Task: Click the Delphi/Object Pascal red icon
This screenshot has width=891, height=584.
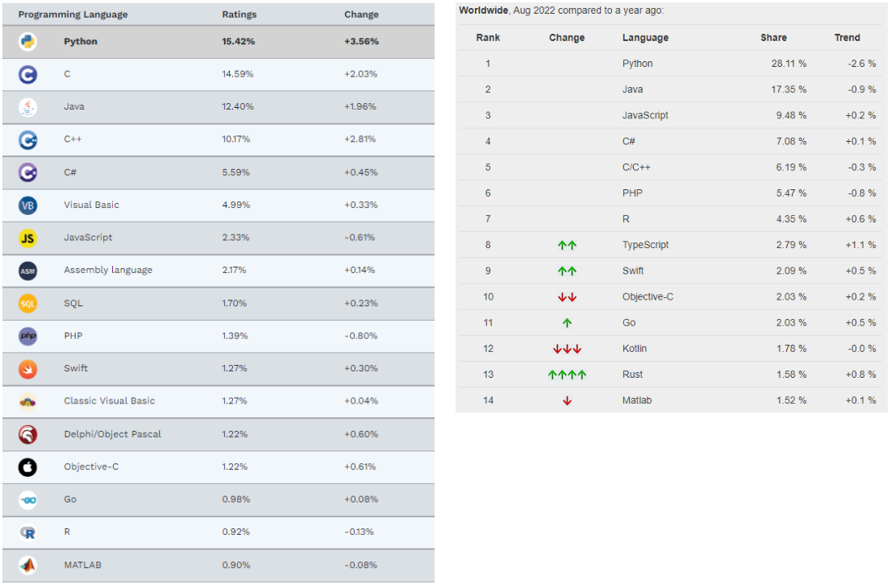Action: 28,434
